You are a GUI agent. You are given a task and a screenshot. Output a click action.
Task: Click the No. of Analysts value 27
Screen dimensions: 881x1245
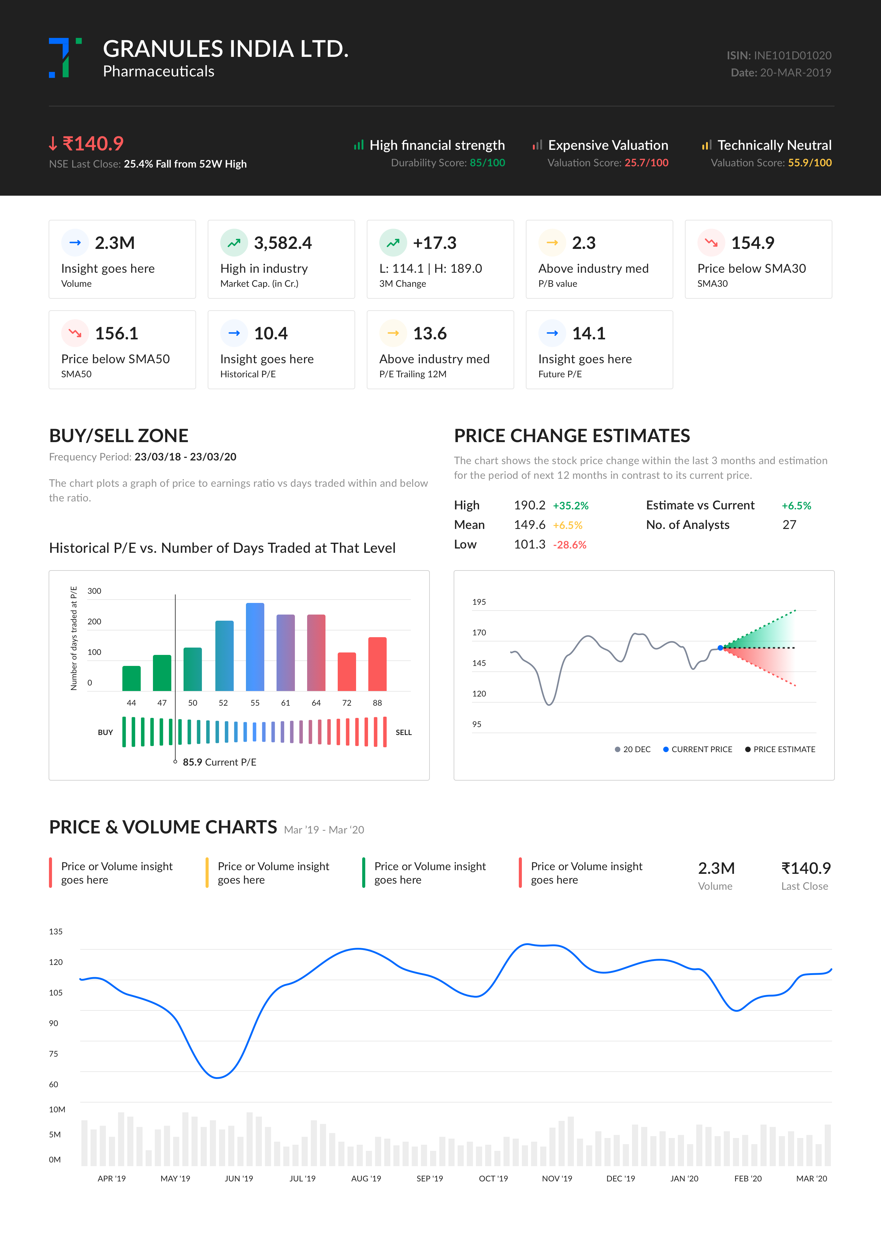tap(789, 525)
